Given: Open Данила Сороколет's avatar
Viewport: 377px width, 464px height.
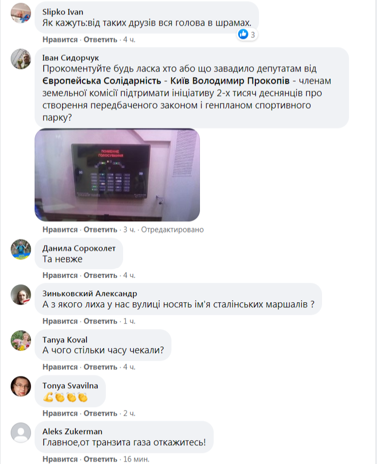Looking at the screenshot, I should (x=21, y=249).
